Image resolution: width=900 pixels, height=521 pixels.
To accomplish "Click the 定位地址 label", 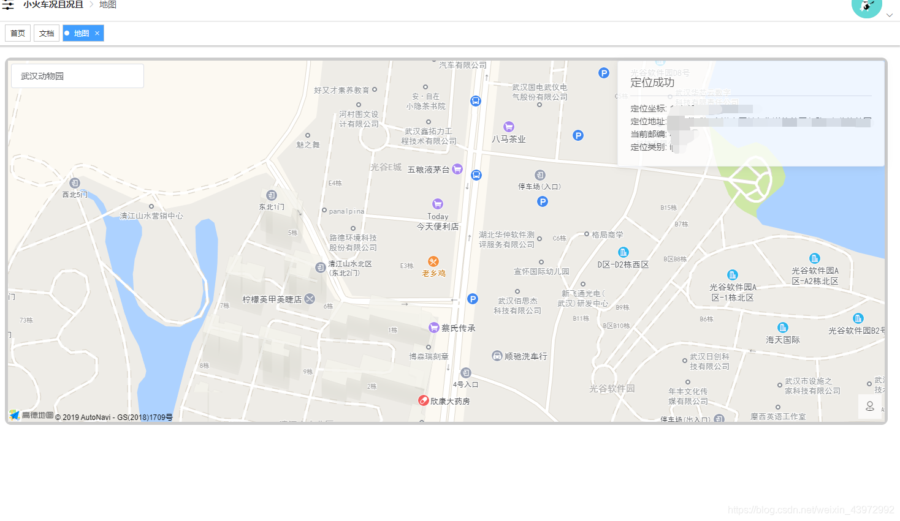I will tap(649, 121).
